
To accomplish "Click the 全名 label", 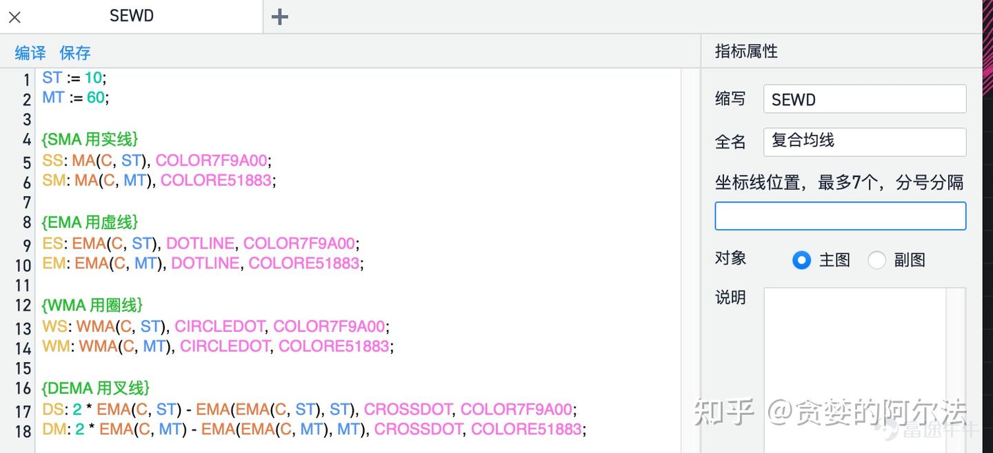I will [730, 142].
